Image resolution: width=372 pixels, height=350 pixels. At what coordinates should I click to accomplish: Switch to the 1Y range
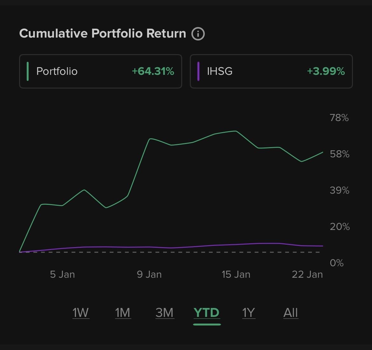pyautogui.click(x=249, y=312)
